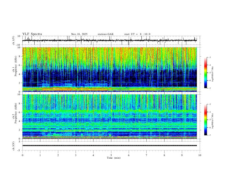This screenshot has height=174, width=225.
Task: Click the ch.3 voltage trace band
Action: pos(109,146)
